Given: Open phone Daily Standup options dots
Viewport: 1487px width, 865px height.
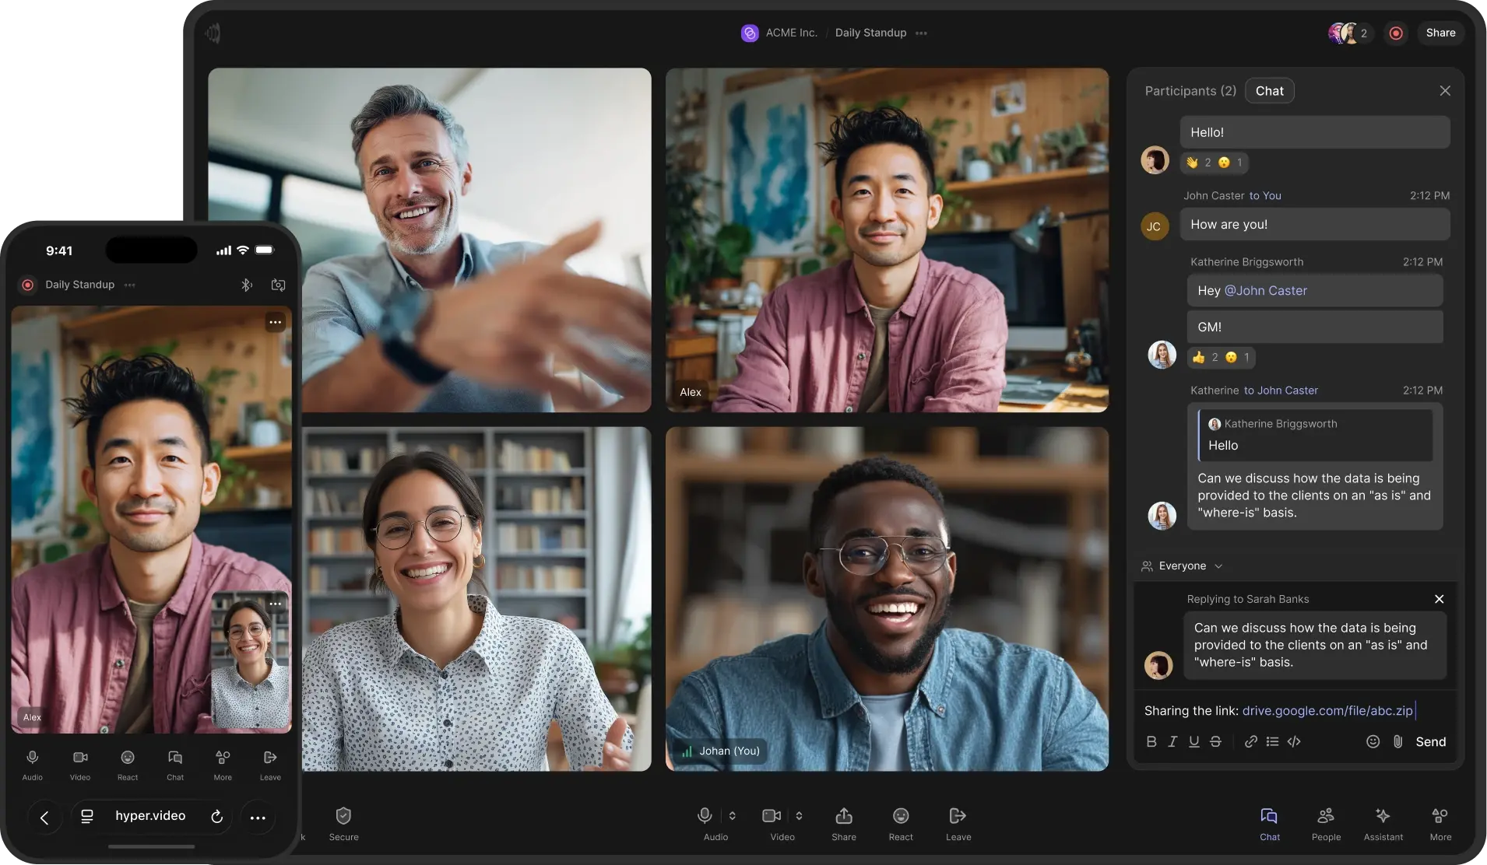Looking at the screenshot, I should 130,285.
